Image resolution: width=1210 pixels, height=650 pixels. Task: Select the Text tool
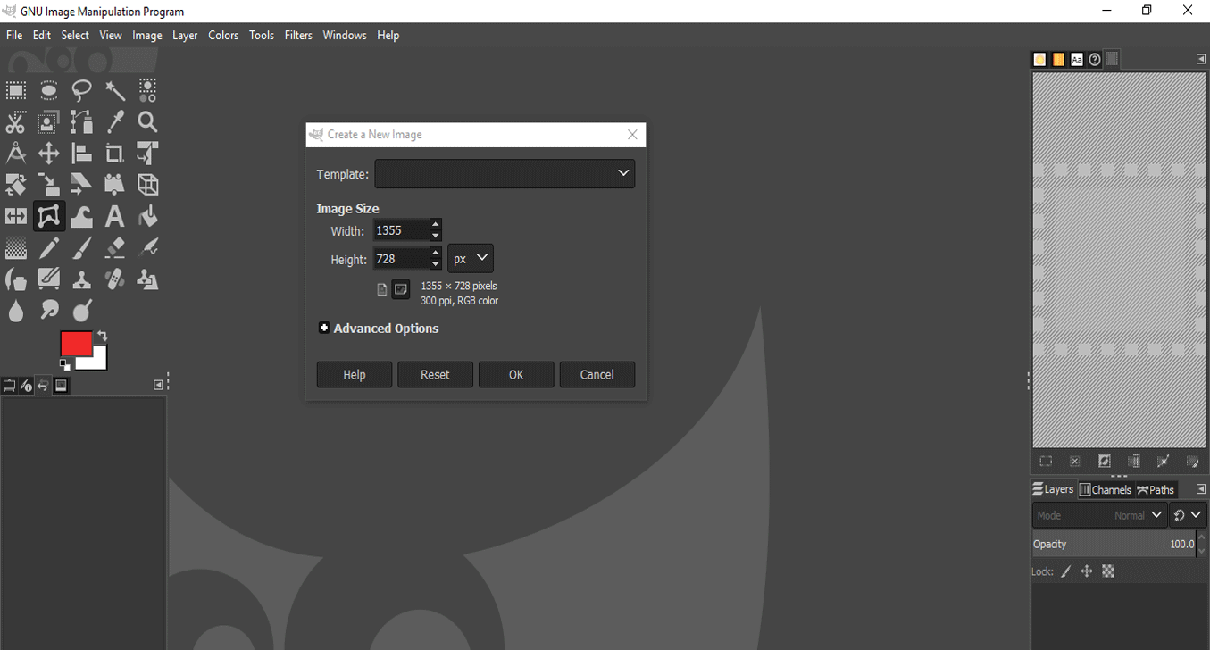click(x=115, y=216)
